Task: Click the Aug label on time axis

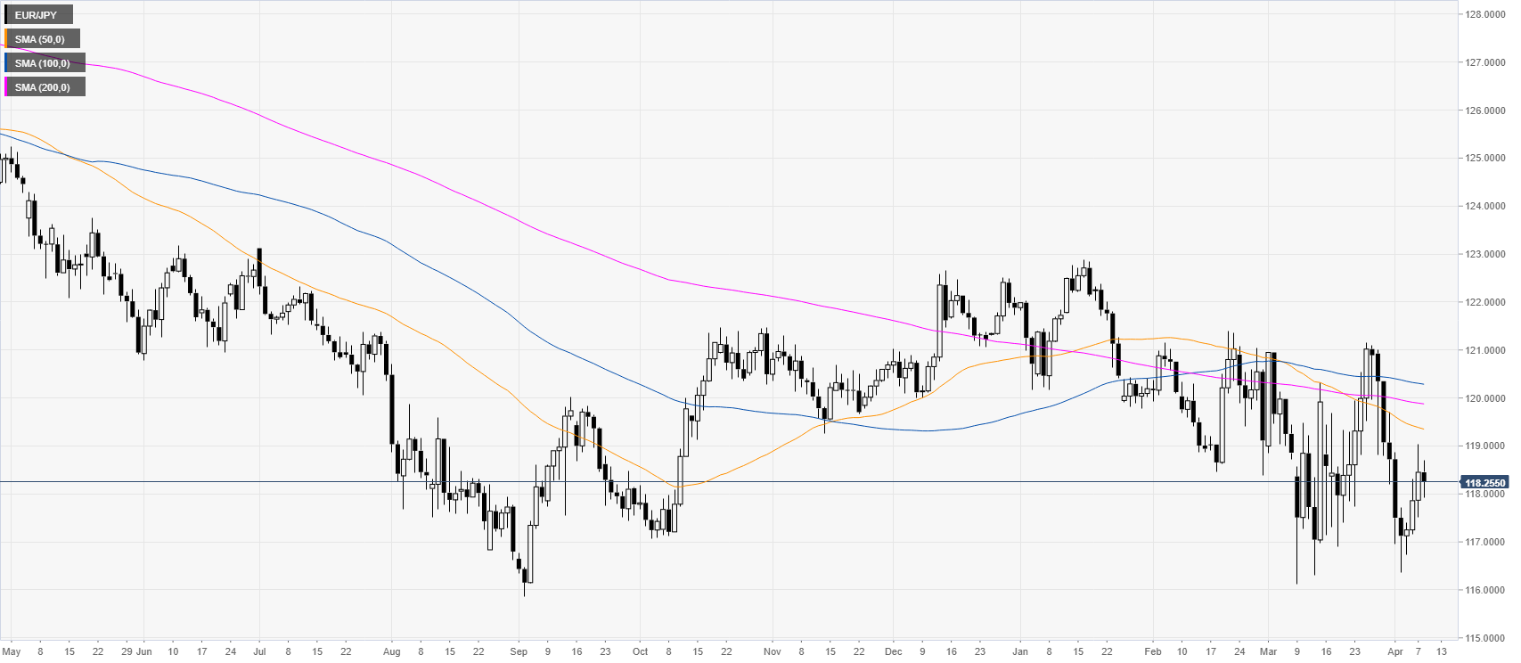Action: (391, 651)
